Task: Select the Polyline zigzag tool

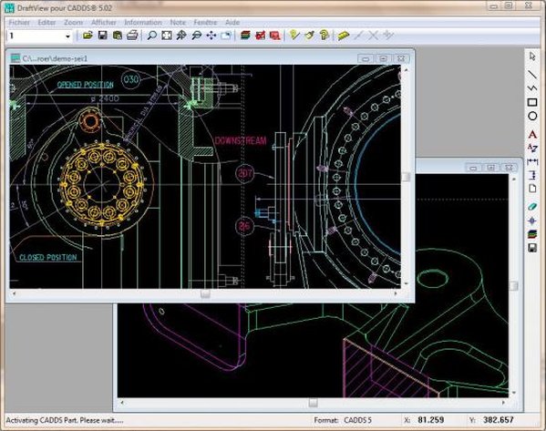Action: [532, 88]
